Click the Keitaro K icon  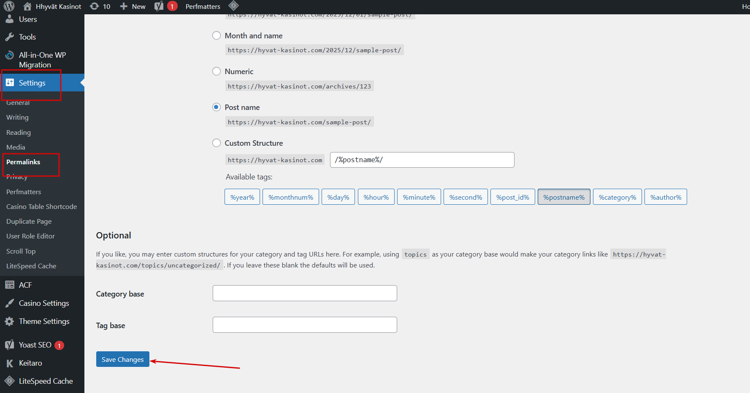coord(9,363)
